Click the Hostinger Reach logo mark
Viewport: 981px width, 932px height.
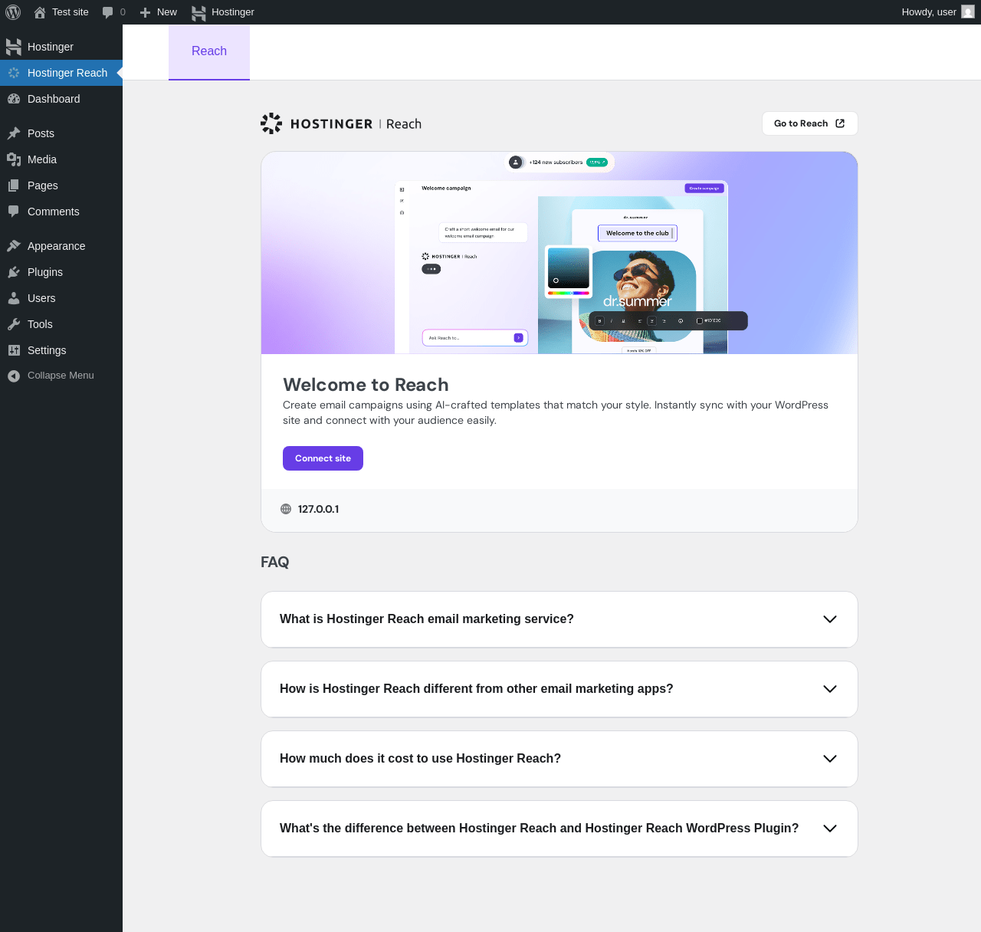(x=271, y=123)
